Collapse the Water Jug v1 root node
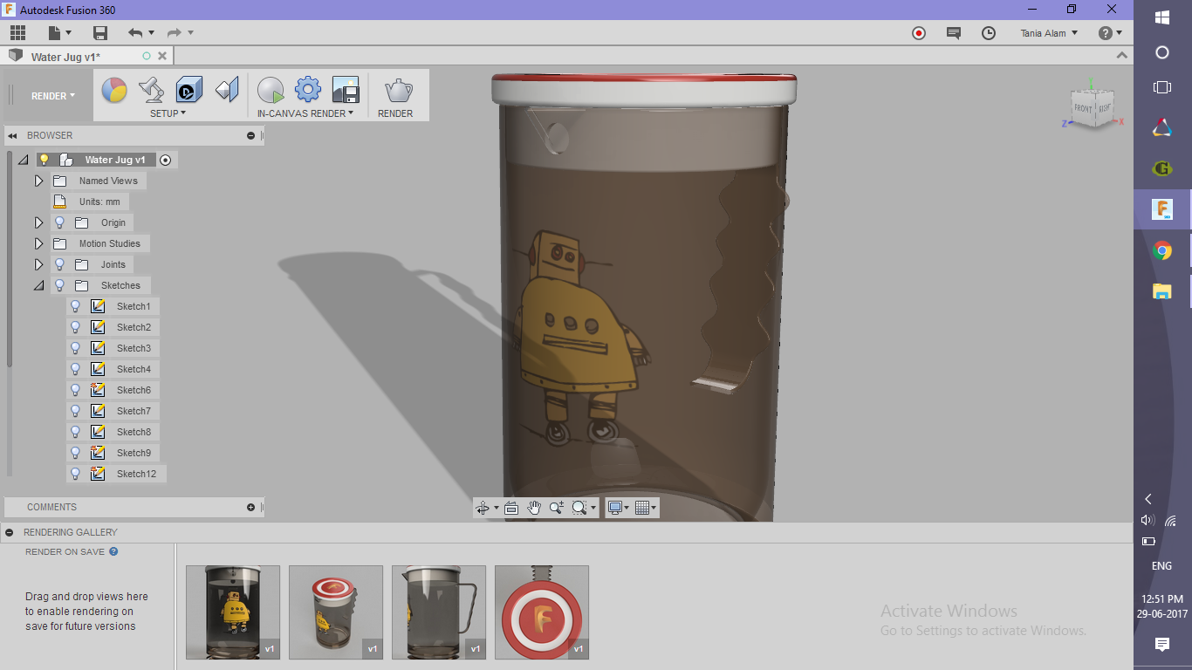 point(24,160)
